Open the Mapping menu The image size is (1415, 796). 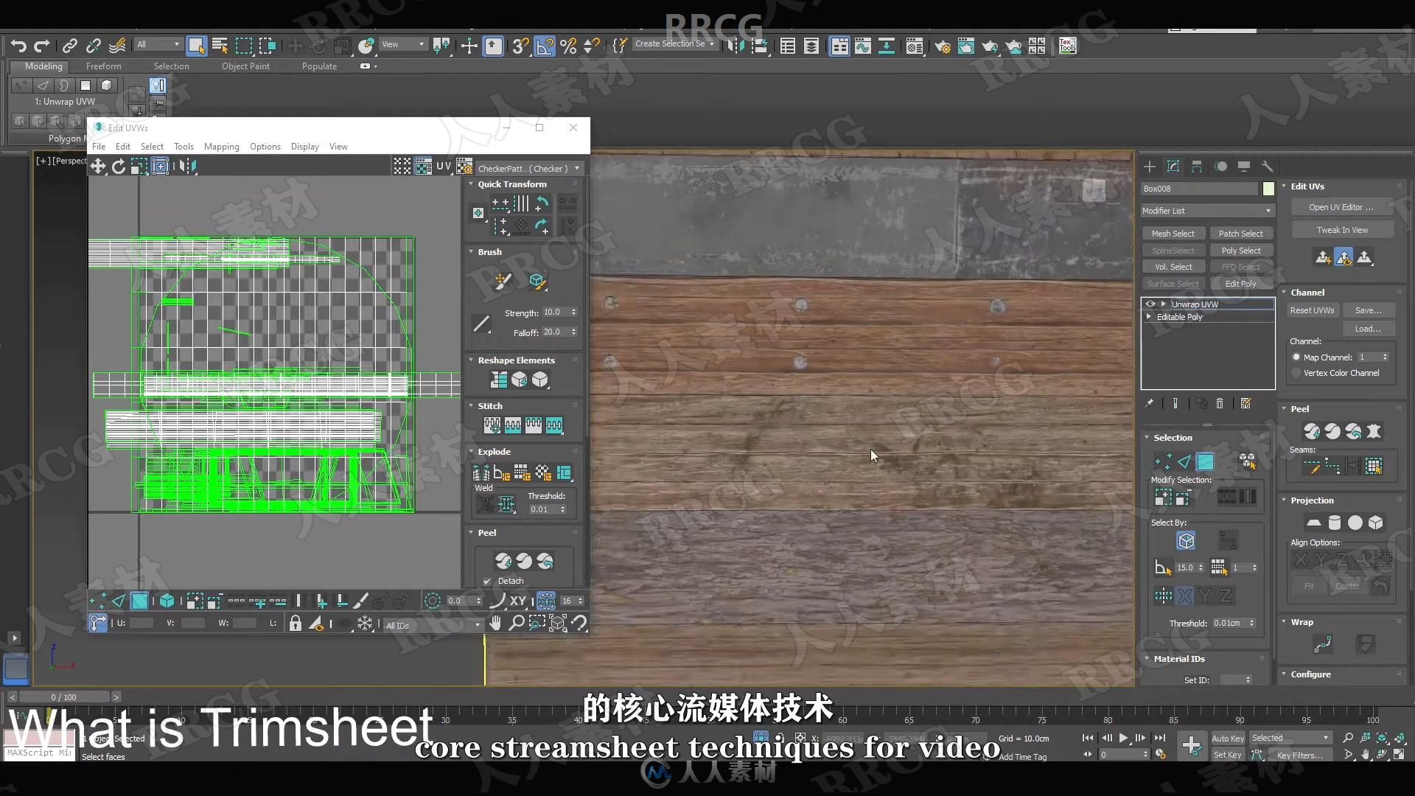pyautogui.click(x=220, y=146)
